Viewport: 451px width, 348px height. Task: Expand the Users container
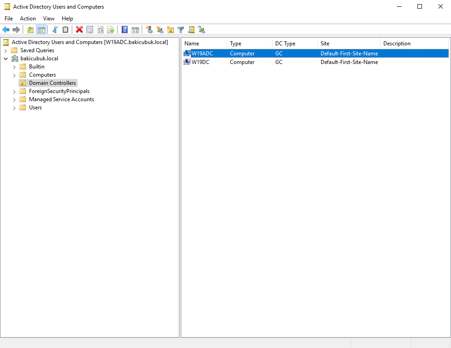coord(15,108)
